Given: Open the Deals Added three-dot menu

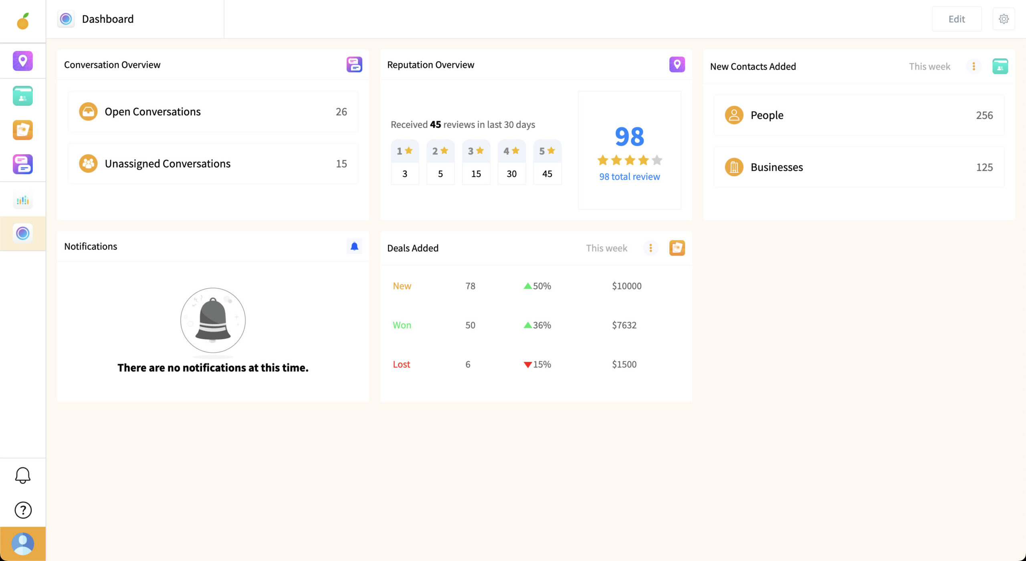Looking at the screenshot, I should click(x=650, y=248).
